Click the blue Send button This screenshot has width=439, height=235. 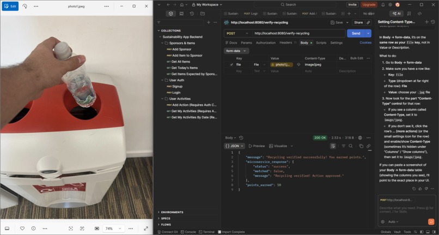point(356,33)
